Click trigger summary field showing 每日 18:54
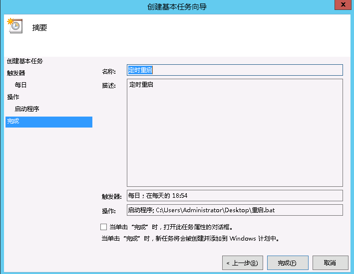The image size is (354, 274). click(x=235, y=196)
